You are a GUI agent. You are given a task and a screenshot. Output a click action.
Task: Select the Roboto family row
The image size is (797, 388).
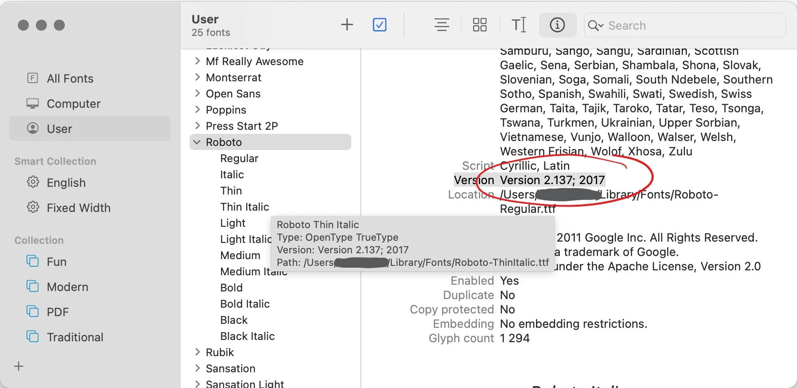[x=270, y=142]
